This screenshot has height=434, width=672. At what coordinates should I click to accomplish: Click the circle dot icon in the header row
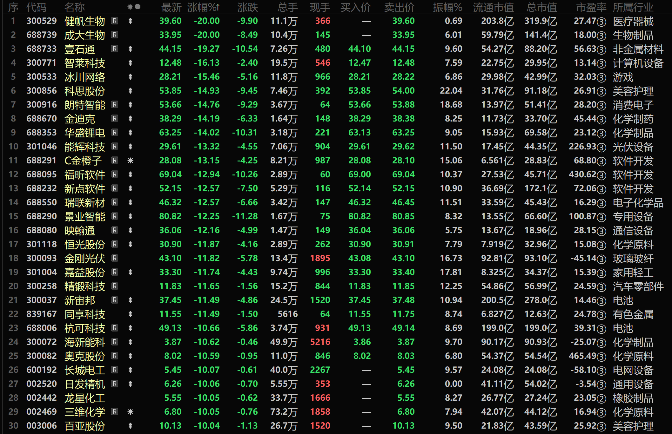coord(138,7)
